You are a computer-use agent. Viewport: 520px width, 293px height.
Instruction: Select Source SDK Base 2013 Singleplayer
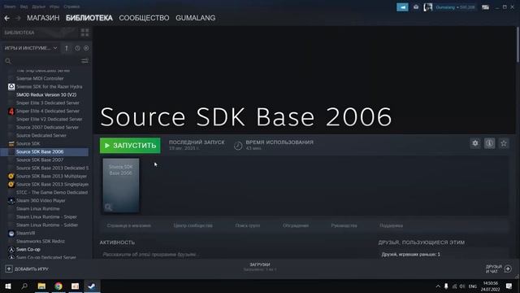52,185
